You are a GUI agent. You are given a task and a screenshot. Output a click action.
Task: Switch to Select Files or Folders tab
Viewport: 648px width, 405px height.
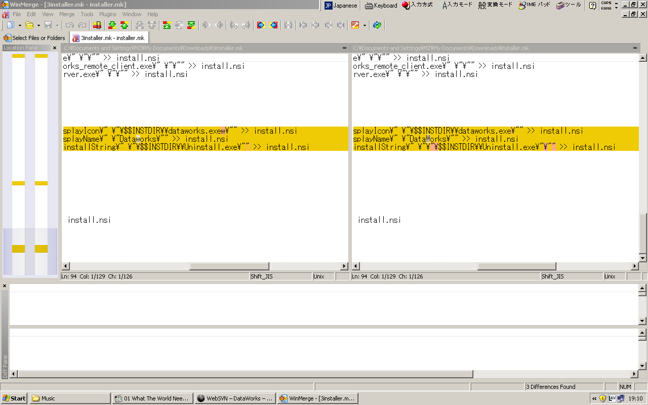[34, 38]
